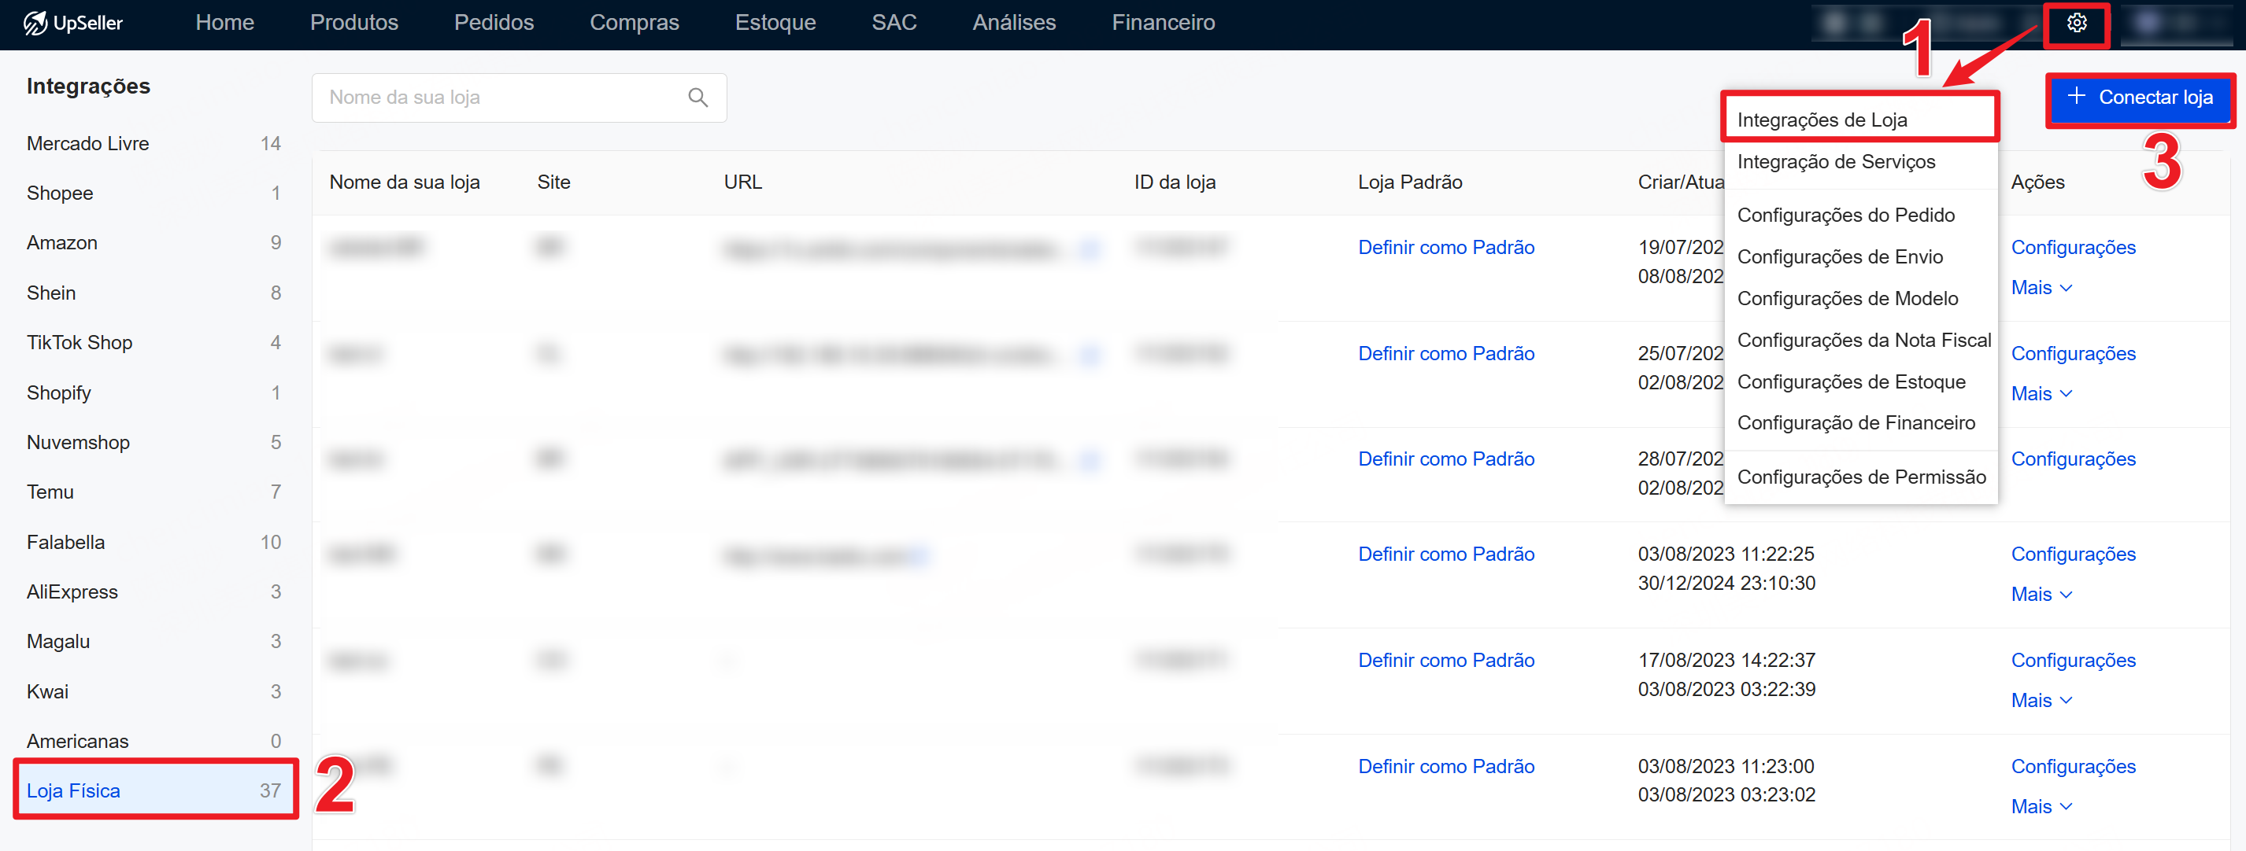This screenshot has width=2246, height=851.
Task: Click first row's Definir como Padrão link
Action: pyautogui.click(x=1445, y=248)
